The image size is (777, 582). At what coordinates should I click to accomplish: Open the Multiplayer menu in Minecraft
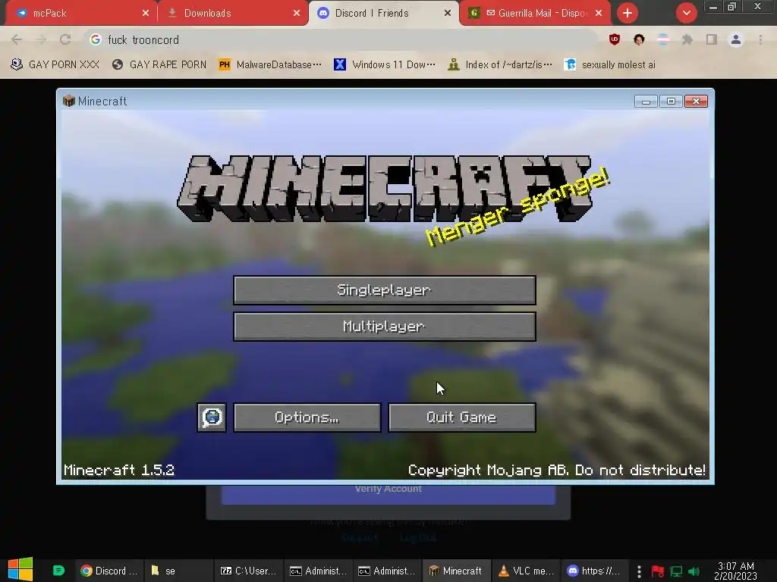[385, 327]
